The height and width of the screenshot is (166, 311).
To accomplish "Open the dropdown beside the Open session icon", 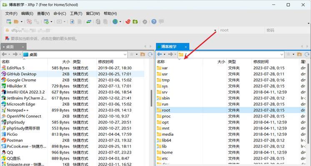I will [21, 22].
